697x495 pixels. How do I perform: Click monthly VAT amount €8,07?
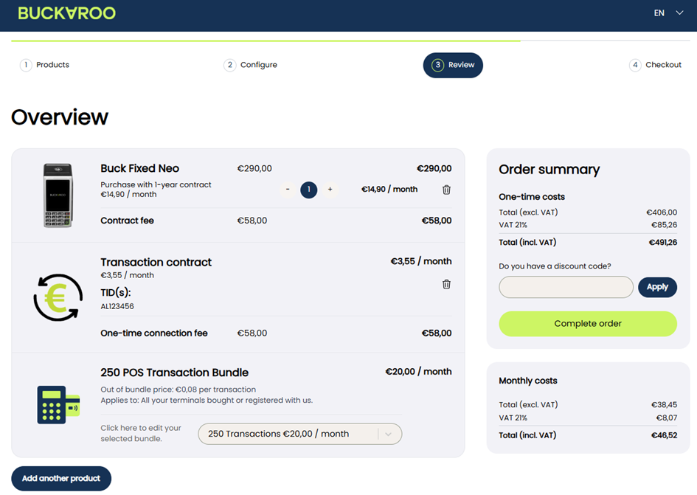coord(666,418)
